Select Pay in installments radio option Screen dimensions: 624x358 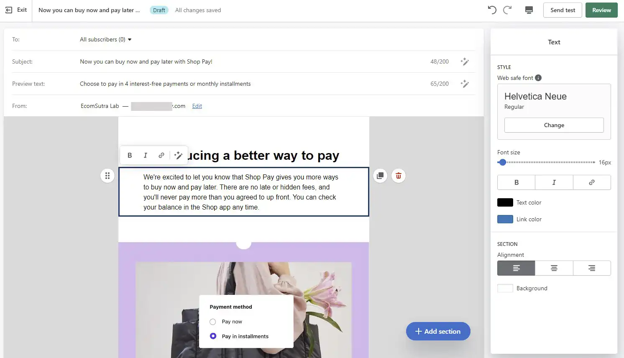(x=213, y=336)
